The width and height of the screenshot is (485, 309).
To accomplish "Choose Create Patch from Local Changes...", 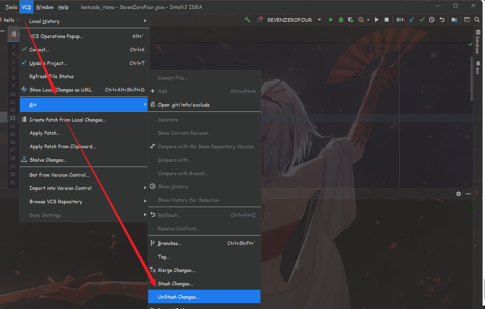I will tap(84, 120).
